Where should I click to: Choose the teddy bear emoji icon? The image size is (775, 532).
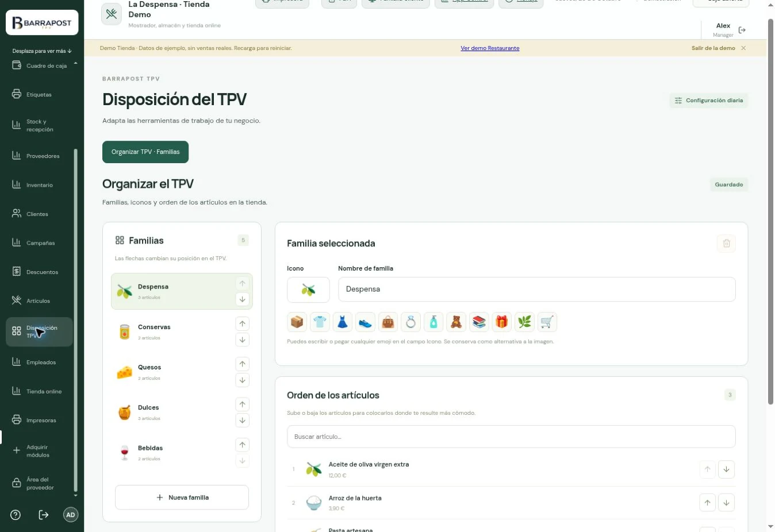click(x=456, y=322)
